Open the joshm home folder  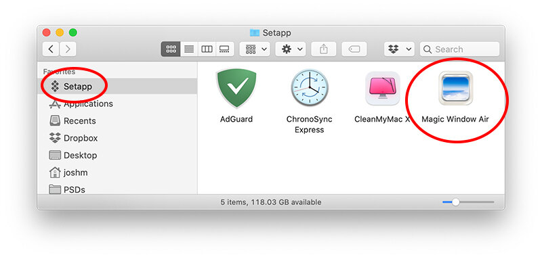pyautogui.click(x=117, y=172)
